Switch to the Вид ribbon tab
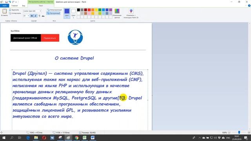 click(x=24, y=6)
